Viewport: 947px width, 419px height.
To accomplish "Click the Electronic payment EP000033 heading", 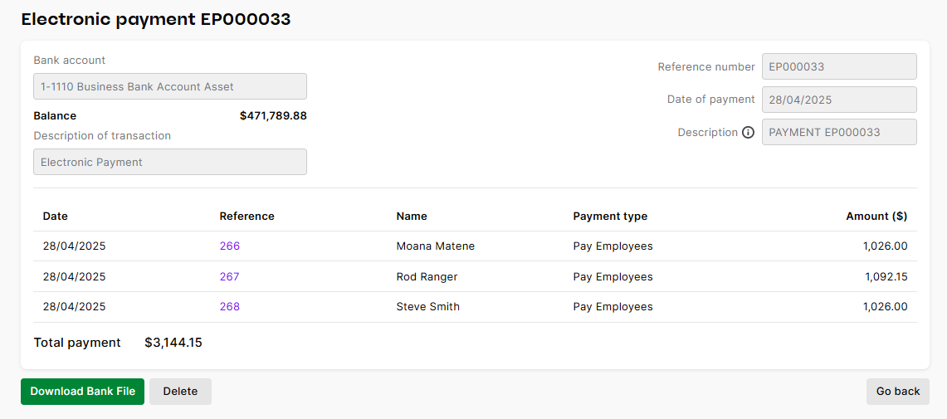I will point(156,19).
